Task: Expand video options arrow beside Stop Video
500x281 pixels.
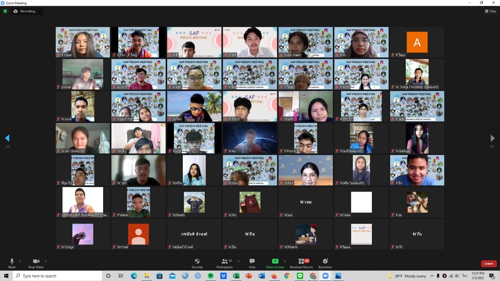Action: pos(46,261)
